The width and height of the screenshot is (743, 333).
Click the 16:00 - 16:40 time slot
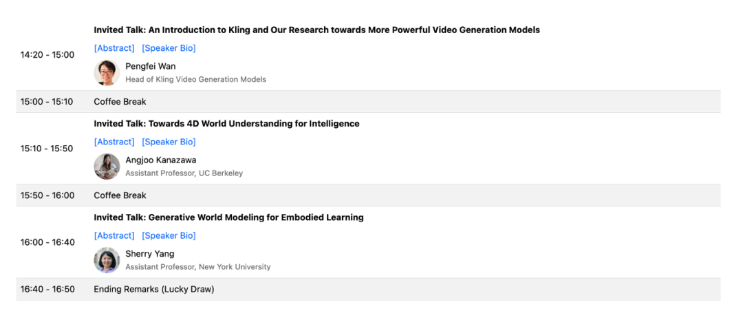[47, 242]
